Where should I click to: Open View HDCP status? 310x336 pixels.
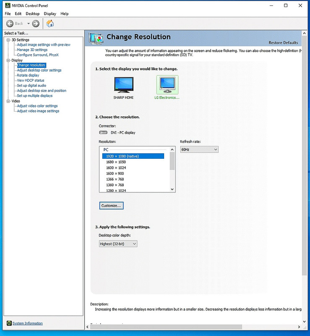(x=31, y=80)
